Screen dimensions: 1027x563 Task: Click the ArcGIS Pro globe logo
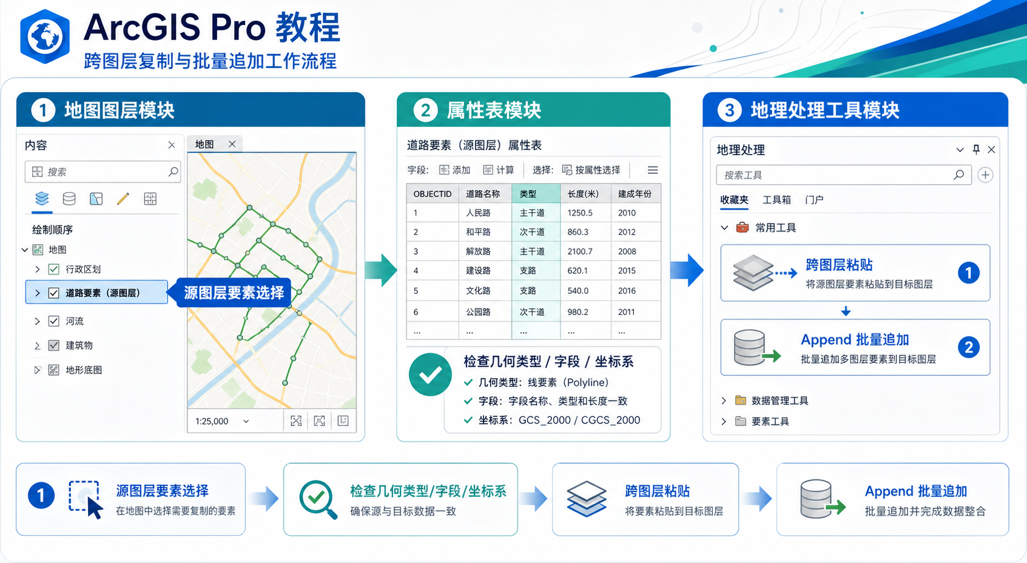point(45,37)
